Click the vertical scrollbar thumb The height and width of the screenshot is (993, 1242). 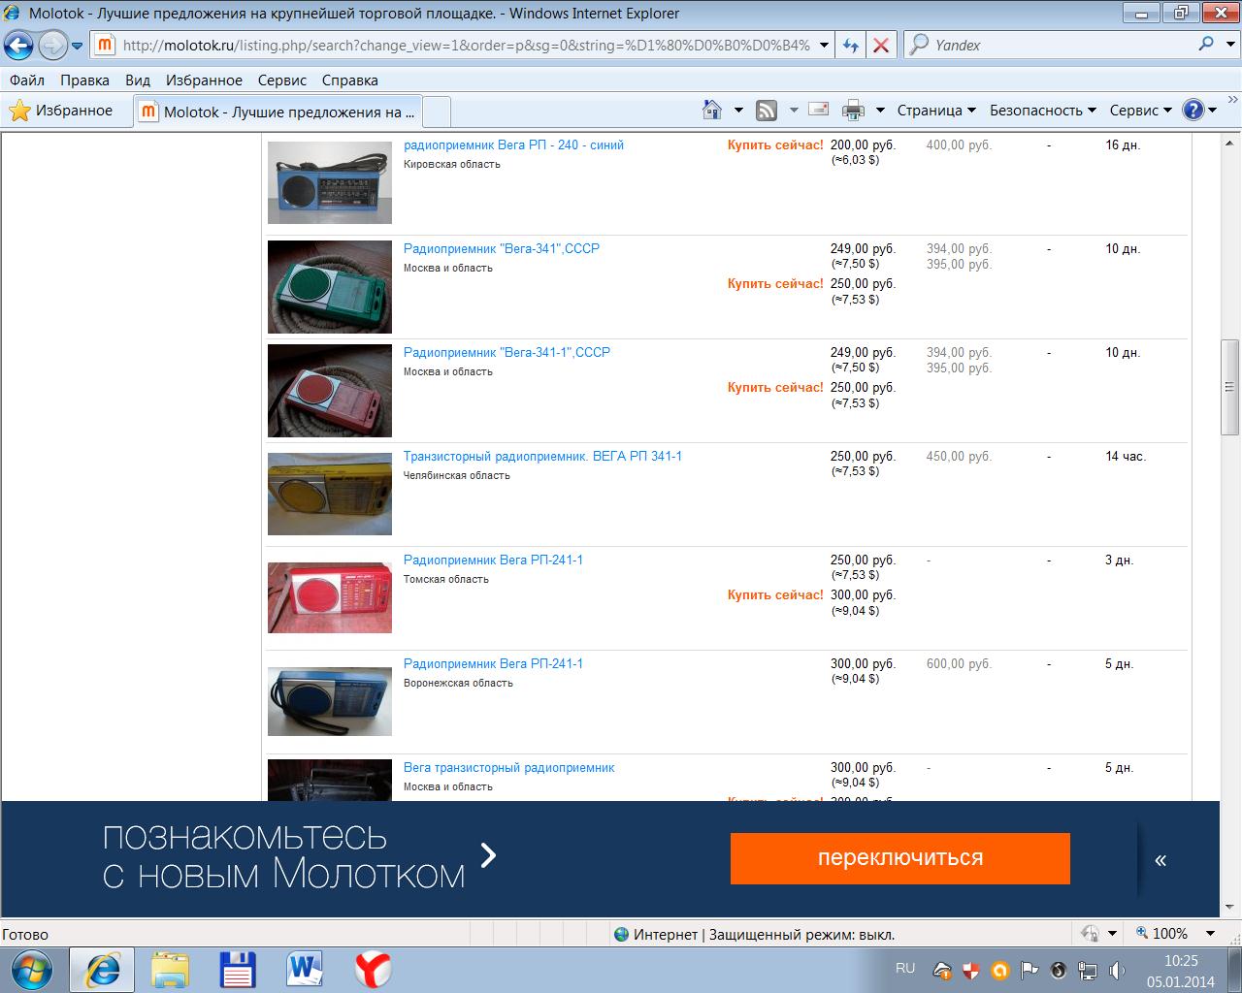(1229, 387)
